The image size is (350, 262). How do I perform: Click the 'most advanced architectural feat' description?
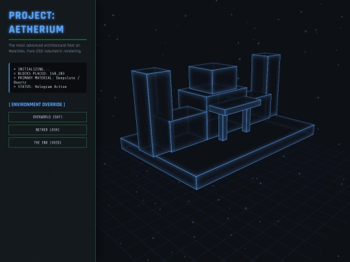click(45, 48)
